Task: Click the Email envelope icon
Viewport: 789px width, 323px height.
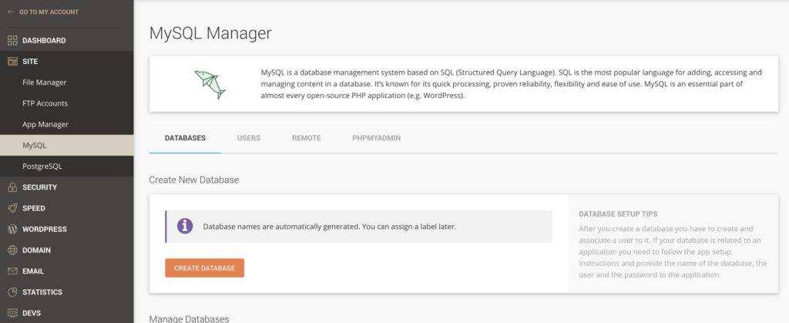Action: pos(12,271)
